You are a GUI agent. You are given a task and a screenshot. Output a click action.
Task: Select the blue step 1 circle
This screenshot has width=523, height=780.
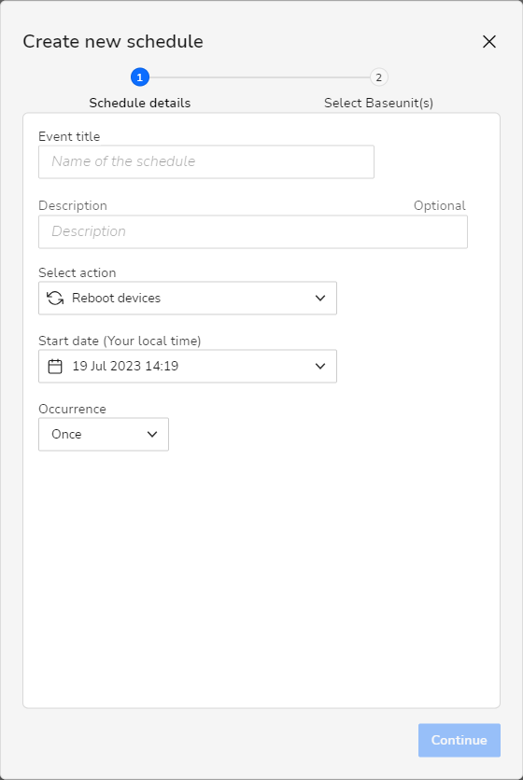click(139, 77)
